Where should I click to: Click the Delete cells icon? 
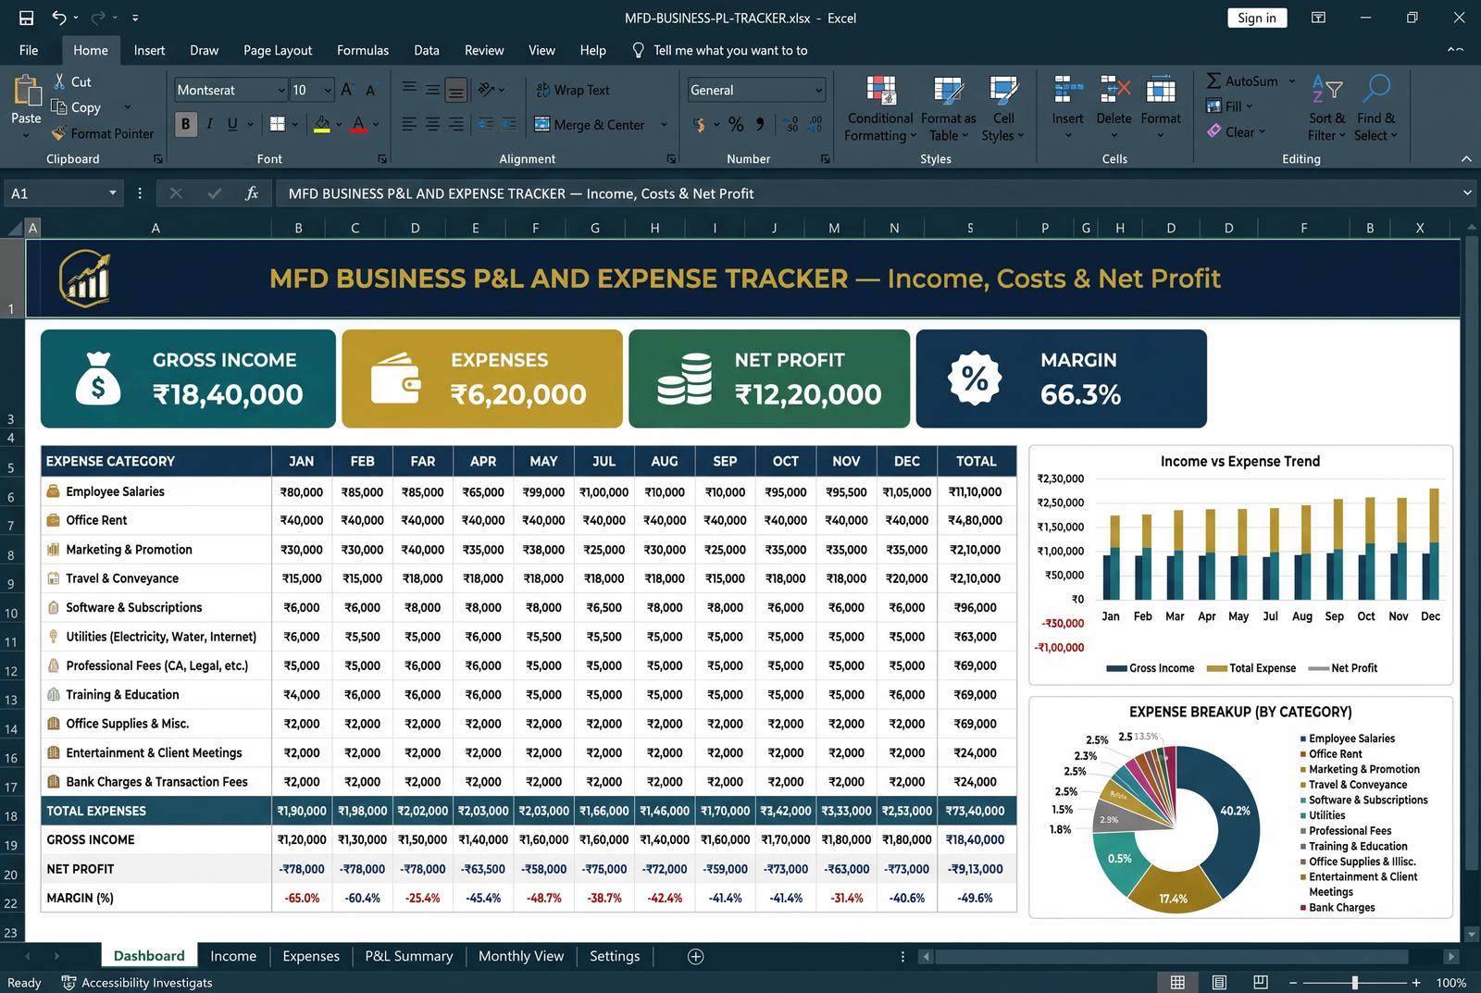pyautogui.click(x=1114, y=91)
